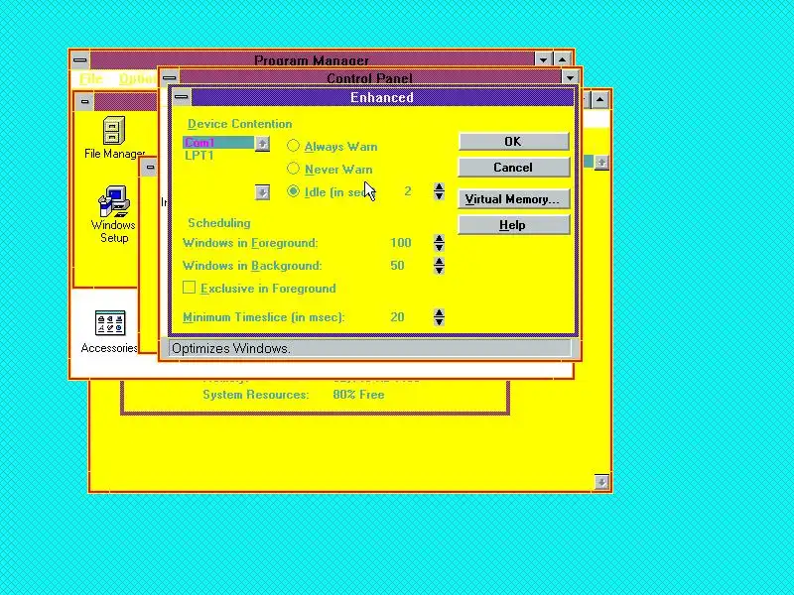The width and height of the screenshot is (794, 595).
Task: Click Optimizes Windows status bar text
Action: [x=231, y=348]
